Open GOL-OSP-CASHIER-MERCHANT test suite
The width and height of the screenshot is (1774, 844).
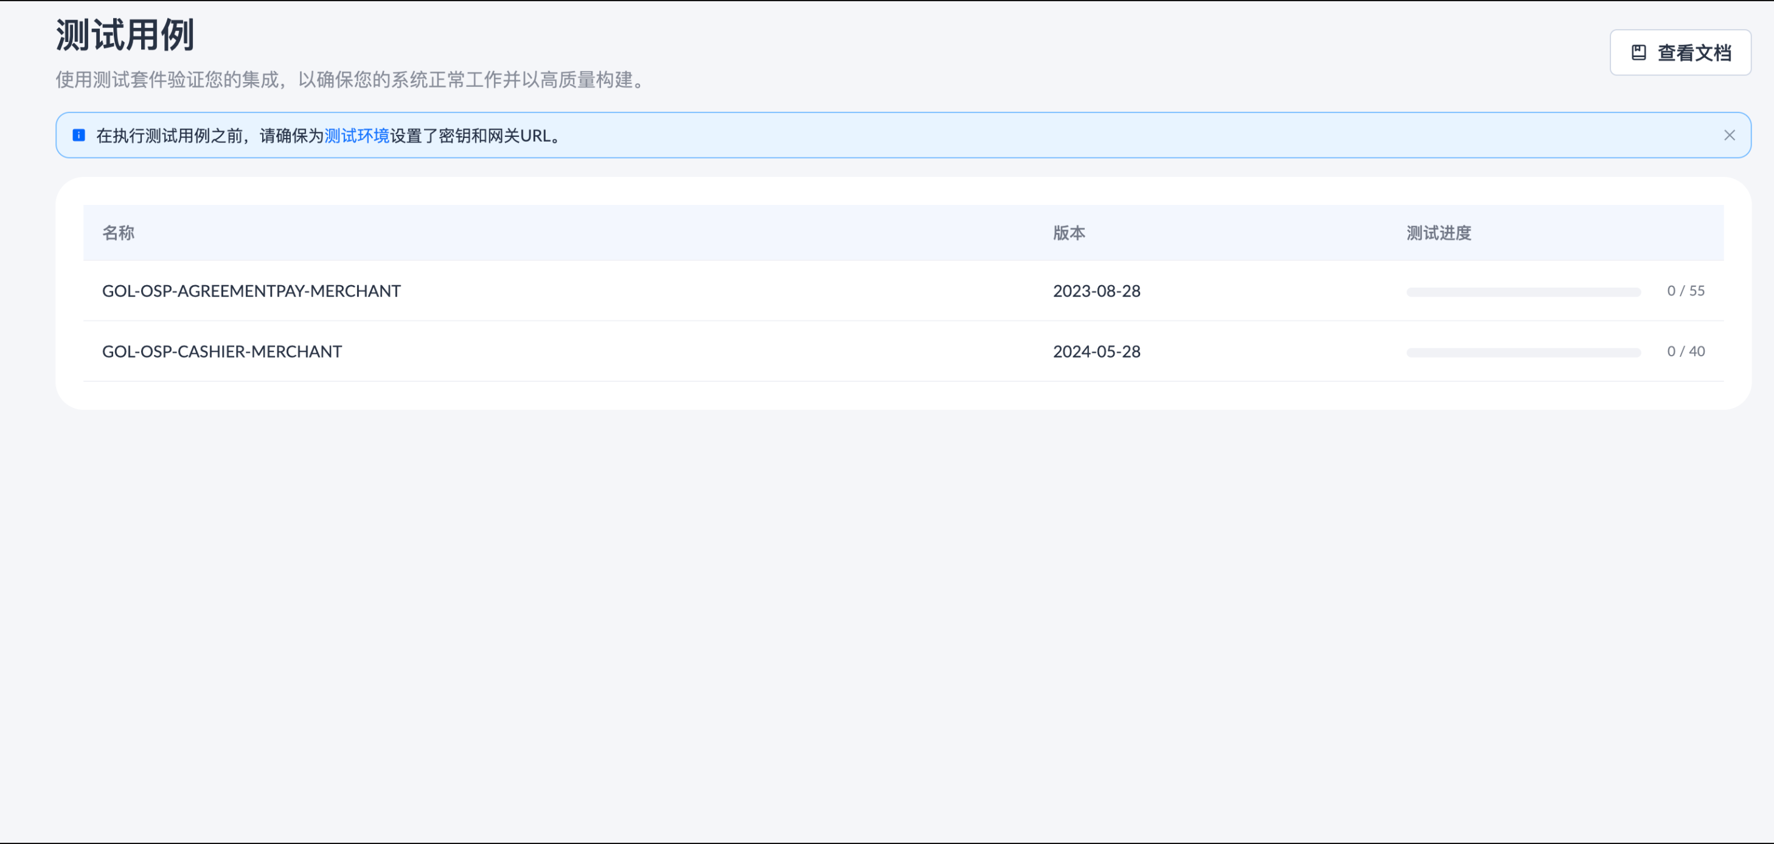pyautogui.click(x=221, y=351)
